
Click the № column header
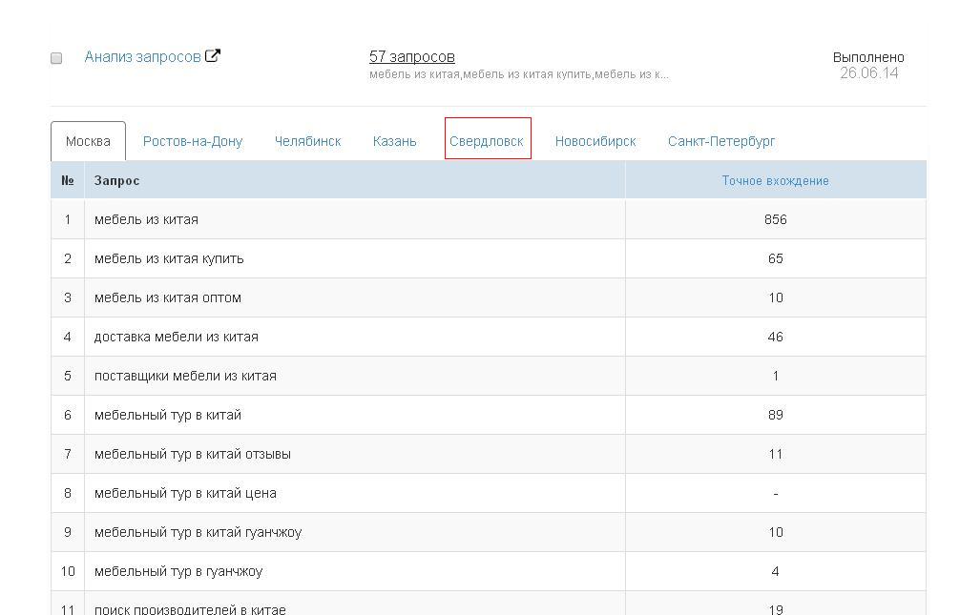[x=68, y=180]
